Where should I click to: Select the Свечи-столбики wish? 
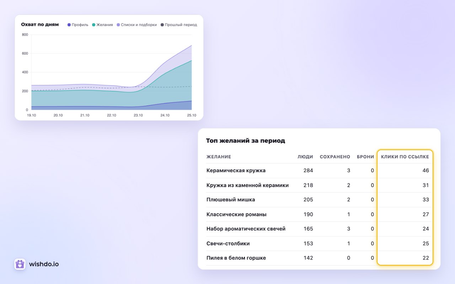point(228,244)
